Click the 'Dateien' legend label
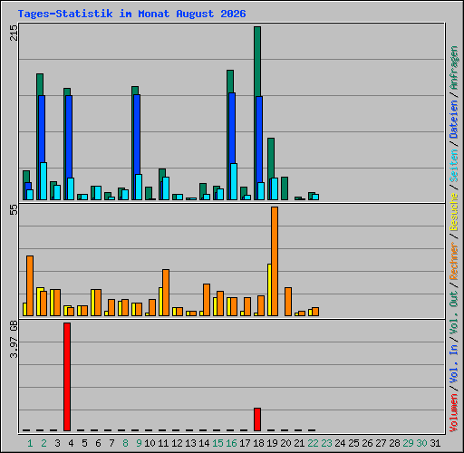Viewport: 464px width, 453px height. coord(454,119)
